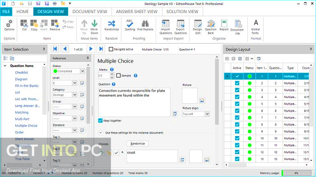
Task: Toggle Active checkbox for item 10
Action: pyautogui.click(x=237, y=138)
